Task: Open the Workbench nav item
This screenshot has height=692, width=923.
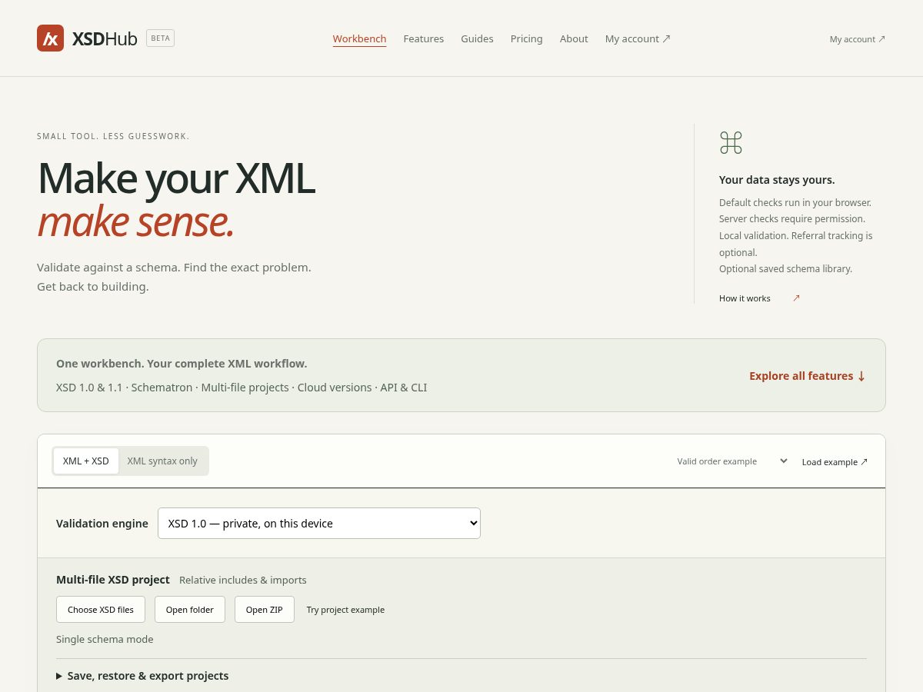Action: 359,38
